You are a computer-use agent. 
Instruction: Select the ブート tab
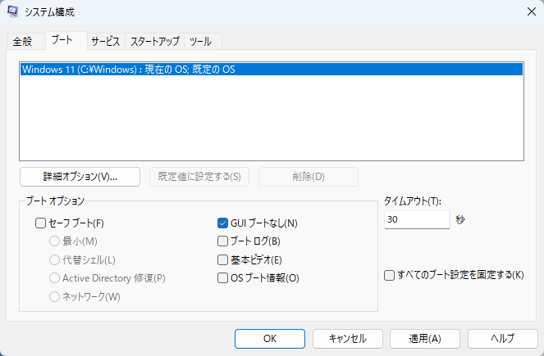62,40
